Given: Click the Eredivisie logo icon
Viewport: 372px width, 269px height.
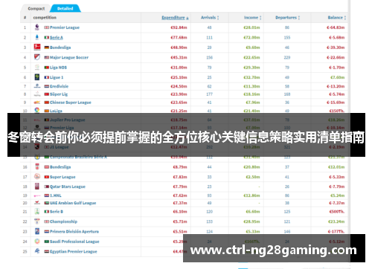Looking at the screenshot, I should pos(37,86).
